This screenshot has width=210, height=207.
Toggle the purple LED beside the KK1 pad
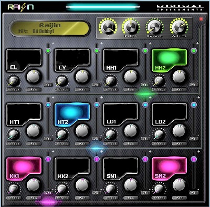tap(48, 159)
